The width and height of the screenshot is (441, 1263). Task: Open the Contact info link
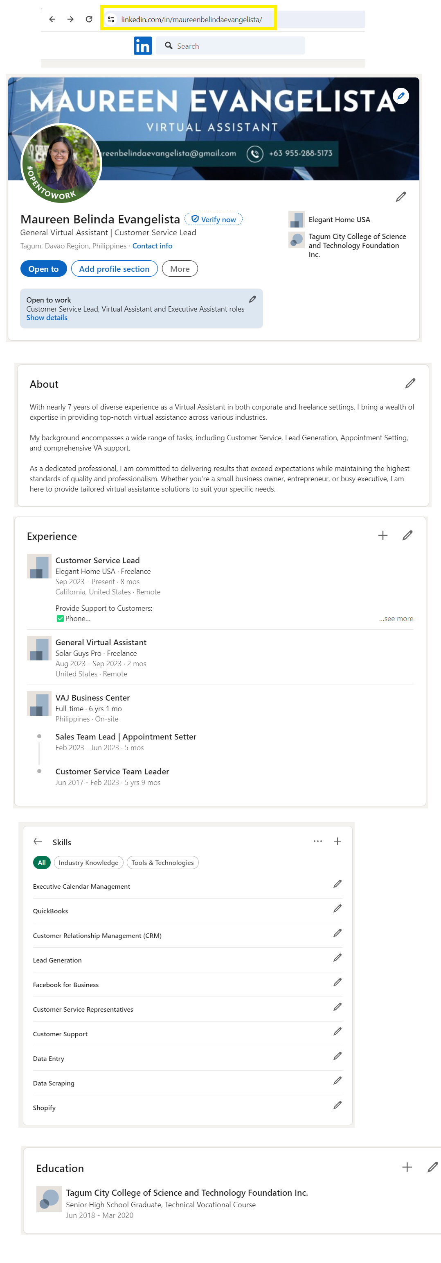pos(152,246)
